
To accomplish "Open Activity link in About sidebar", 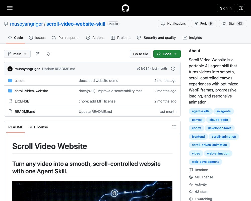I will click(198, 184).
